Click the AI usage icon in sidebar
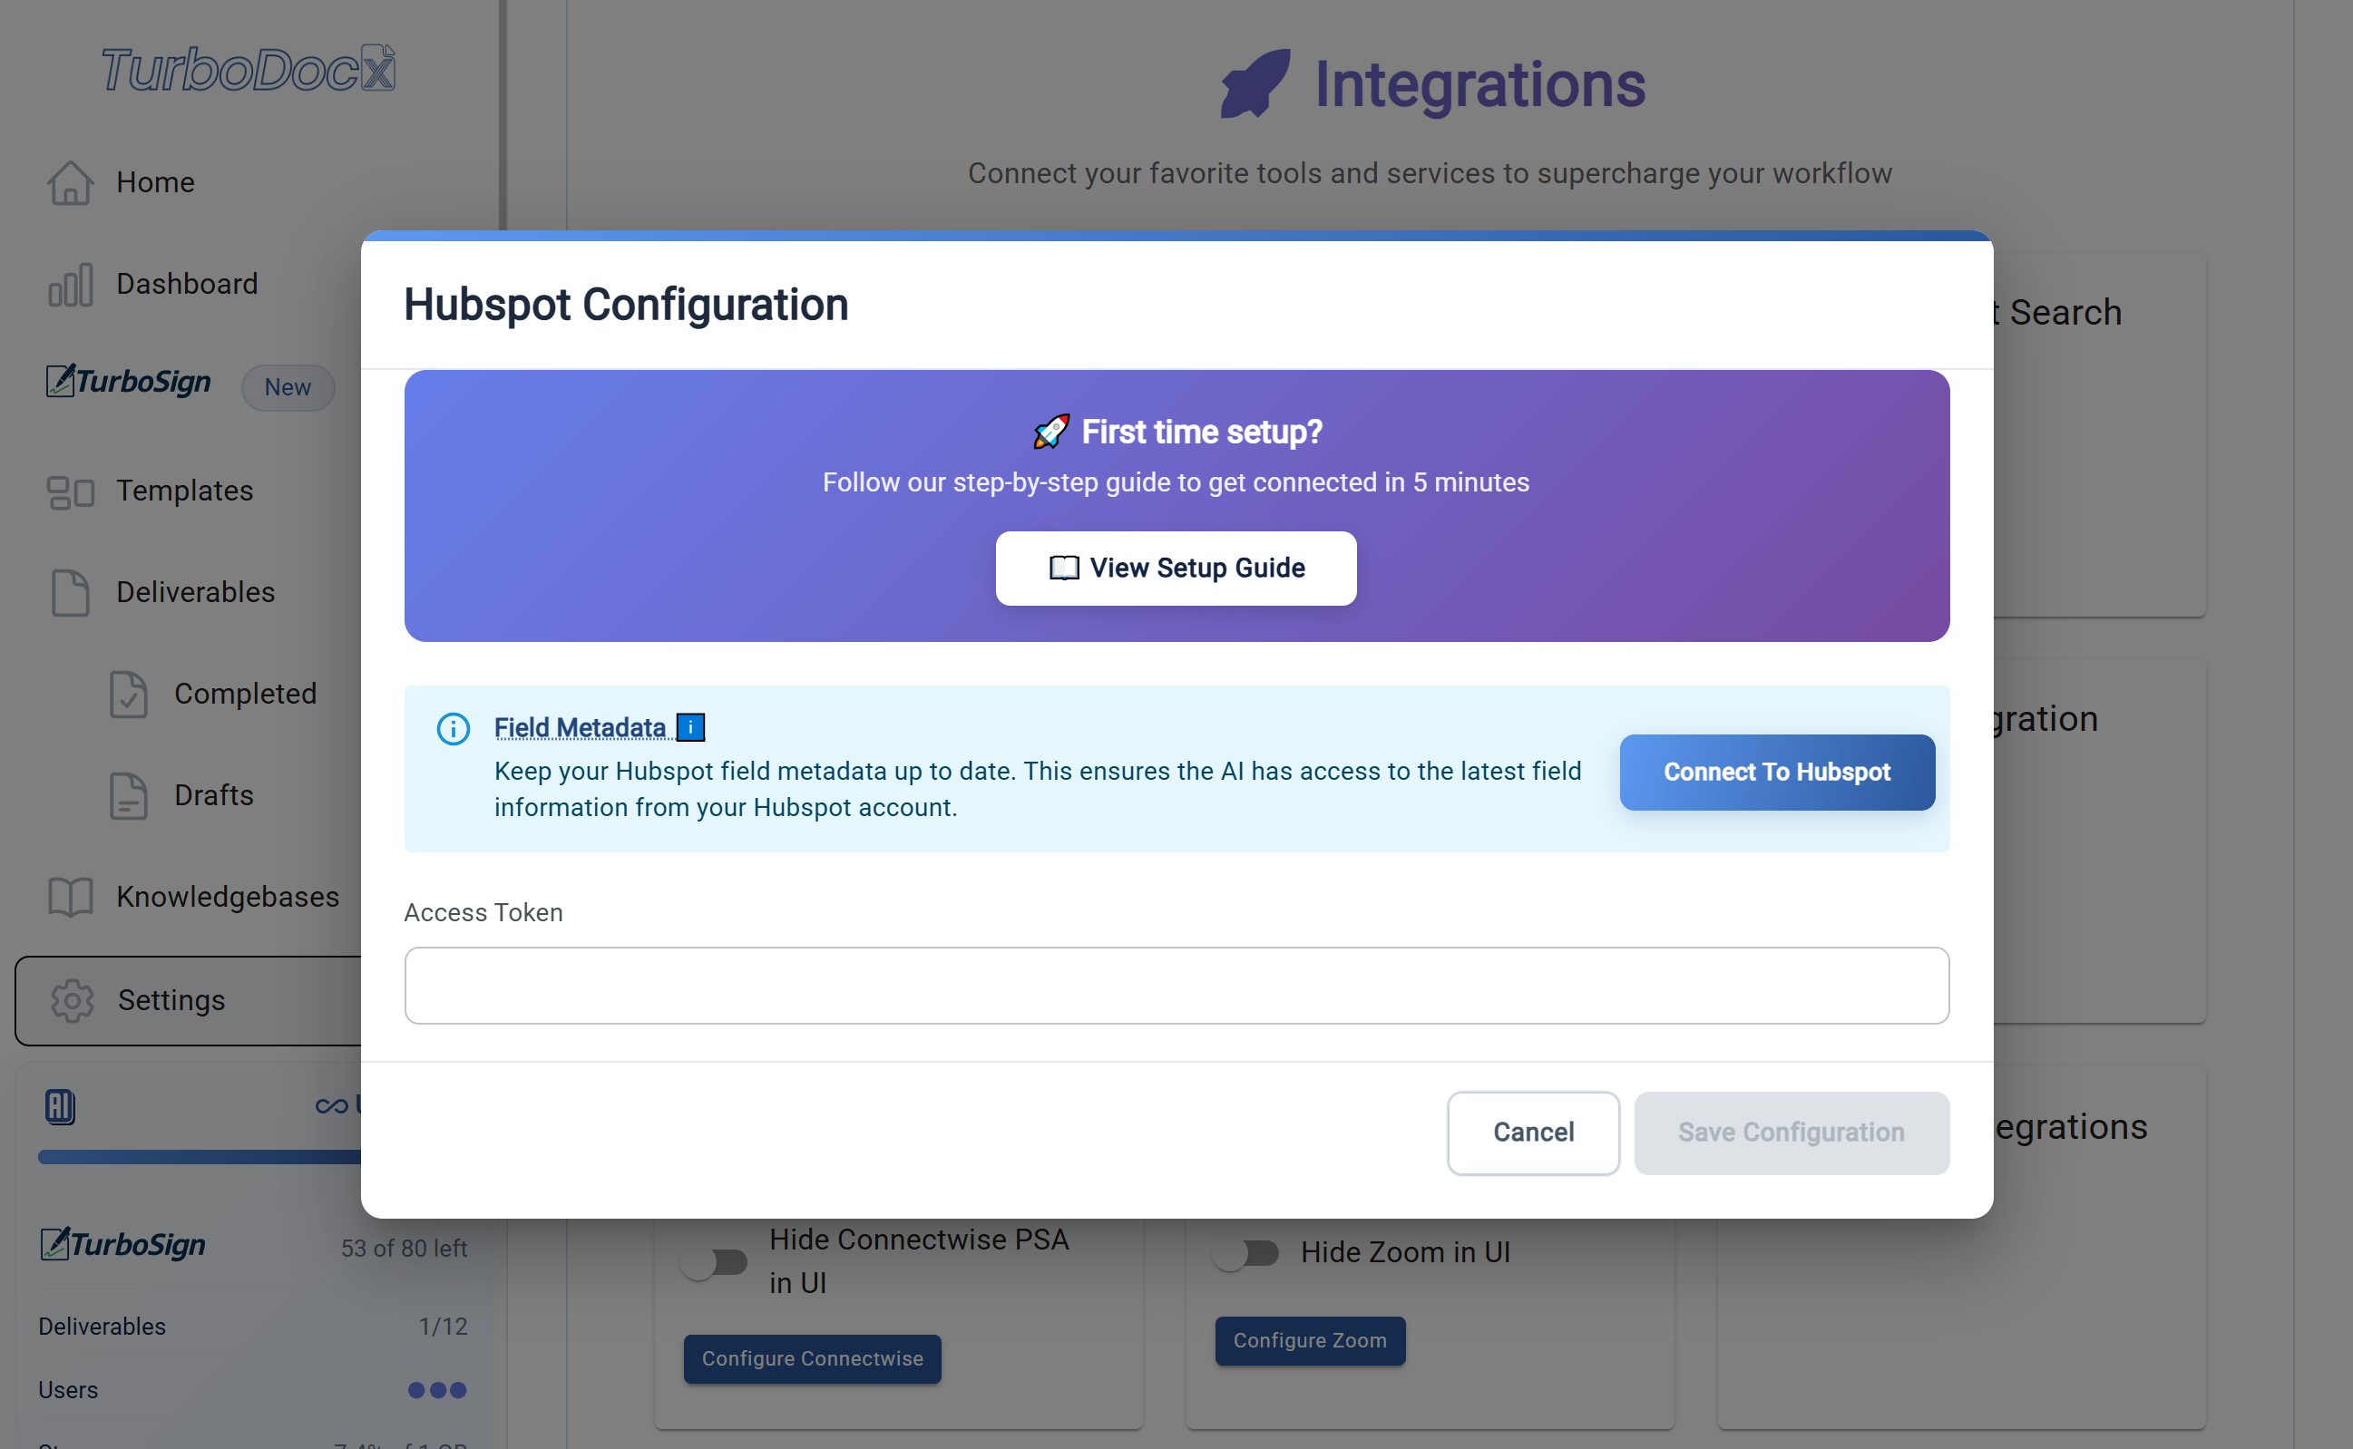Viewport: 2353px width, 1449px height. (x=61, y=1107)
